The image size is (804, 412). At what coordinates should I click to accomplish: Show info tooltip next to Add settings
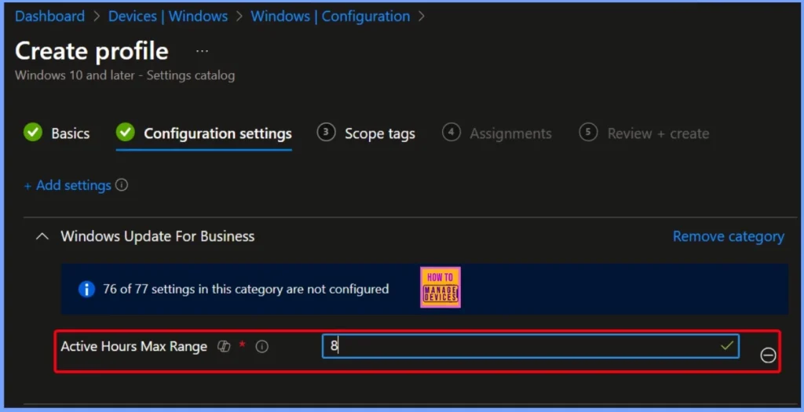tap(122, 184)
